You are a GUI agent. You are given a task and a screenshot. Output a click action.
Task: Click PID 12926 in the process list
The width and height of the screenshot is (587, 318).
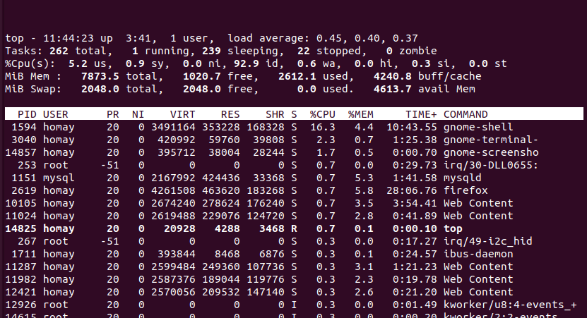pos(21,305)
